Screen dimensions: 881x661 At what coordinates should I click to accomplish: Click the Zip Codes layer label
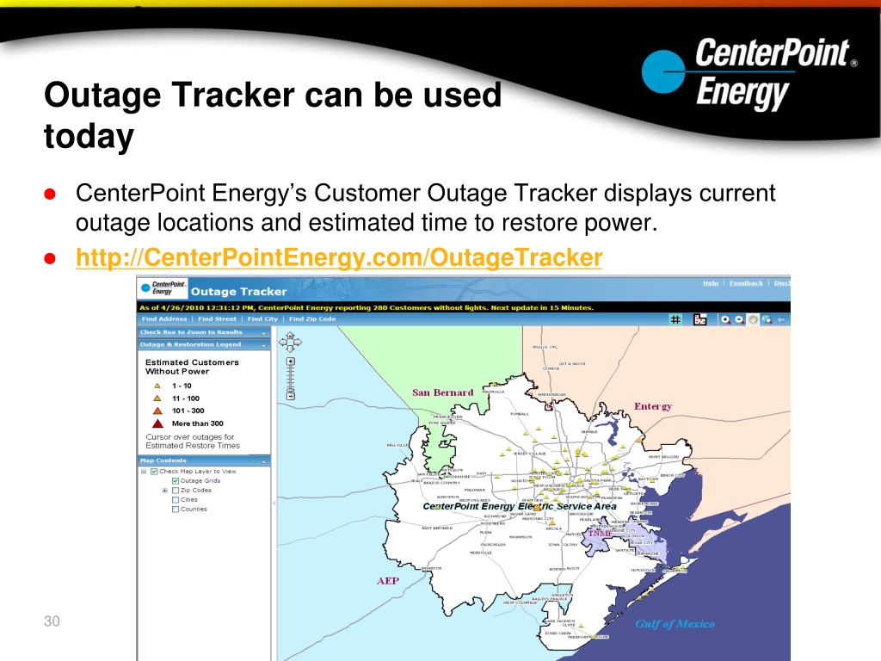point(195,490)
